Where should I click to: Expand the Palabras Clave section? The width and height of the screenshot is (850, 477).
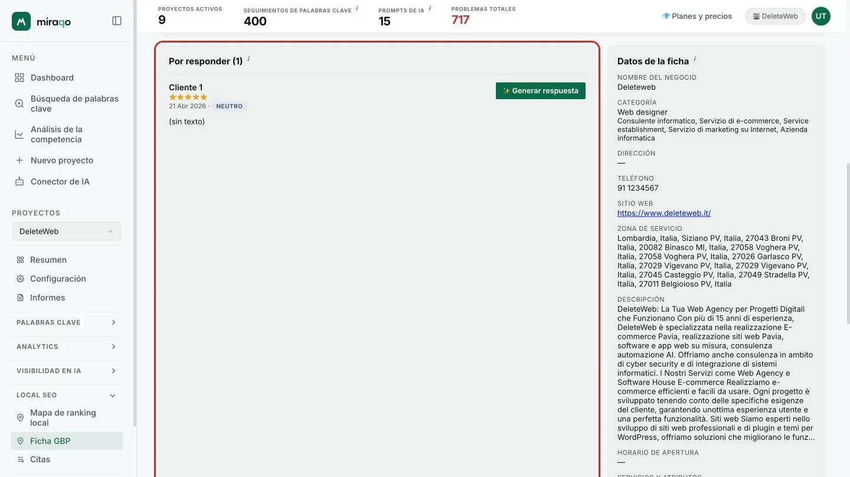(67, 322)
